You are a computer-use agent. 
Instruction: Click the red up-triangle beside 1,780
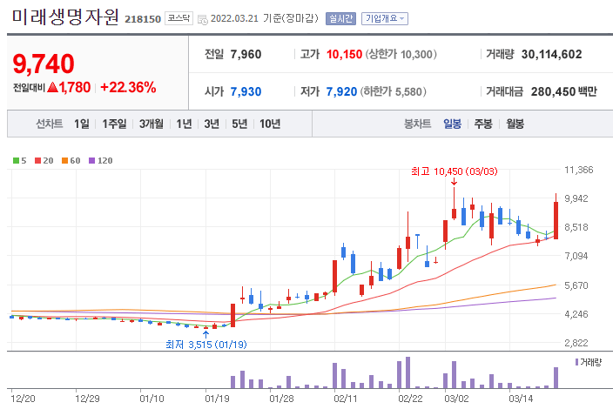point(52,88)
